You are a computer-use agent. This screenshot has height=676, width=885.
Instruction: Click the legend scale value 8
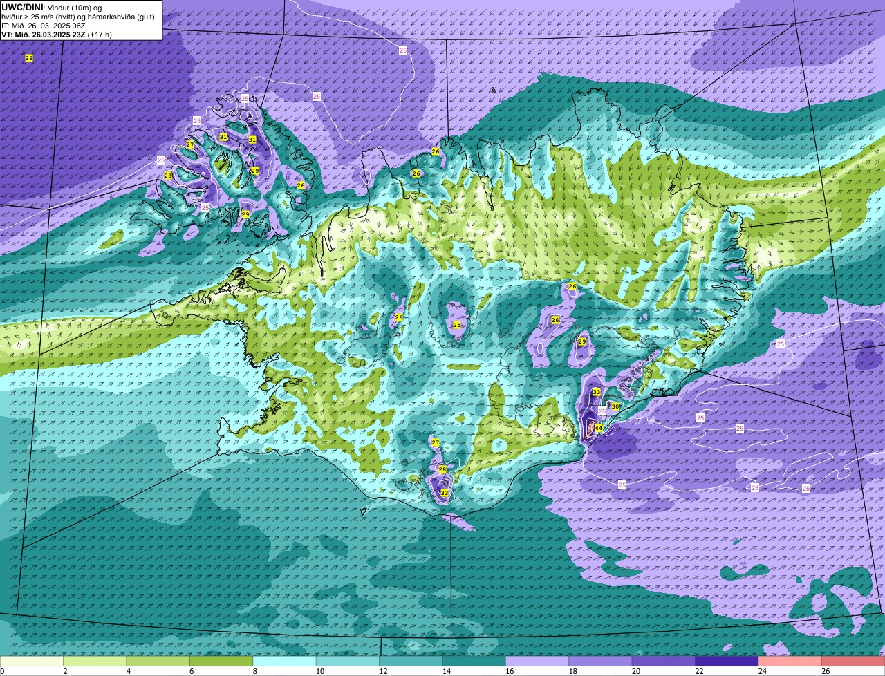pyautogui.click(x=255, y=671)
